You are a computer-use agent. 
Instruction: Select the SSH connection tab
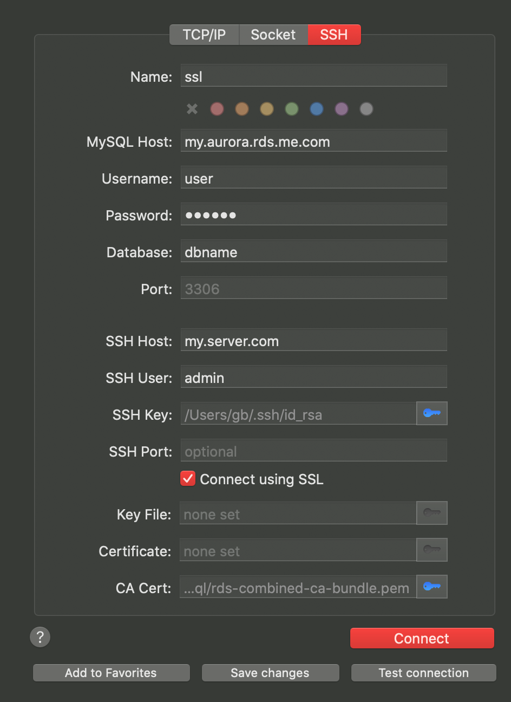pos(334,35)
